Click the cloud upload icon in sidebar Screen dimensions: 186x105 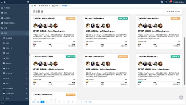click(x=4, y=93)
